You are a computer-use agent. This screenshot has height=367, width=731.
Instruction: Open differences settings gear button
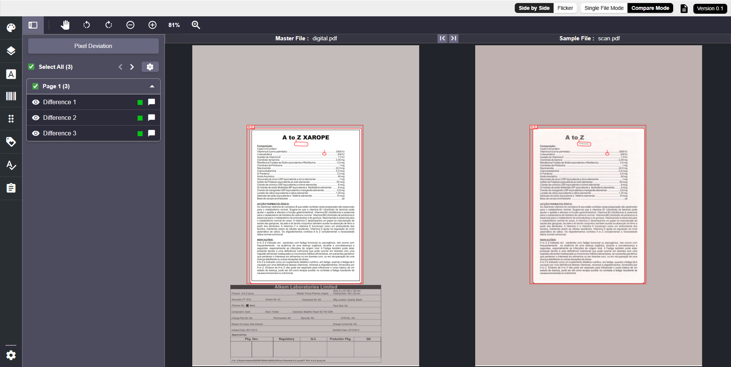pos(150,67)
